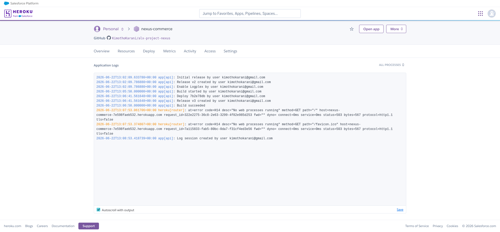Open the Documentation footer link
500x232 pixels.
tap(63, 226)
